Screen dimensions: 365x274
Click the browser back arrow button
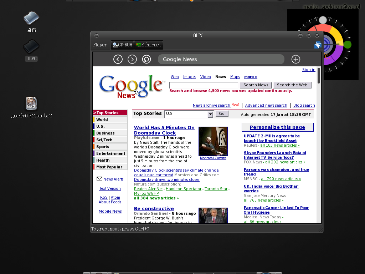click(118, 59)
